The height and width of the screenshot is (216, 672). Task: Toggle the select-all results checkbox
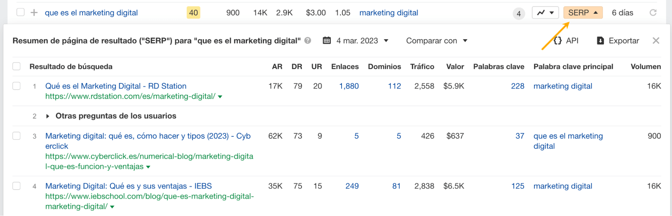[16, 66]
